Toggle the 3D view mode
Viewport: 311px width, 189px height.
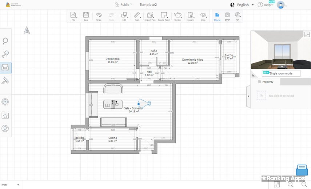click(x=238, y=16)
